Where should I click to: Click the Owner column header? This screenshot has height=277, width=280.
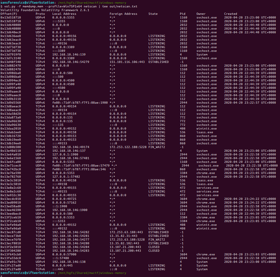pyautogui.click(x=201, y=14)
